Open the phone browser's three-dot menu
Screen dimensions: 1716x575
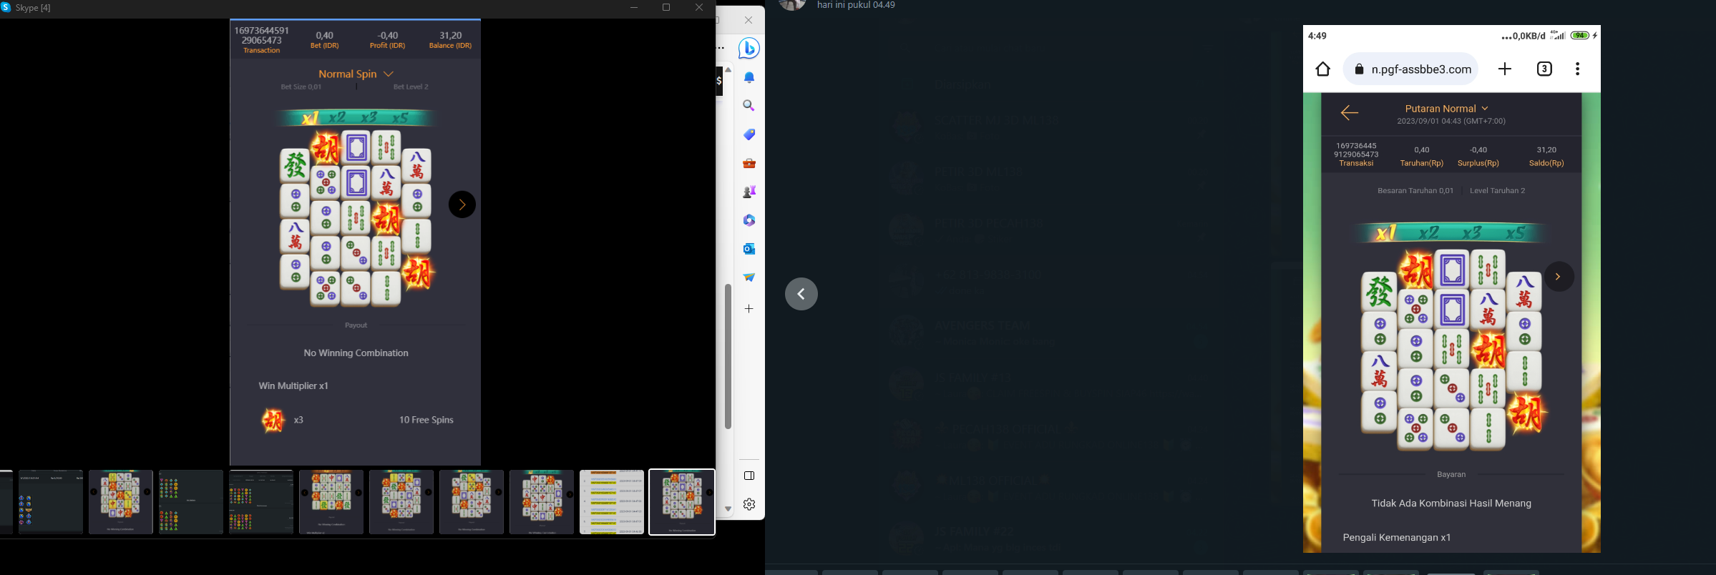tap(1577, 69)
